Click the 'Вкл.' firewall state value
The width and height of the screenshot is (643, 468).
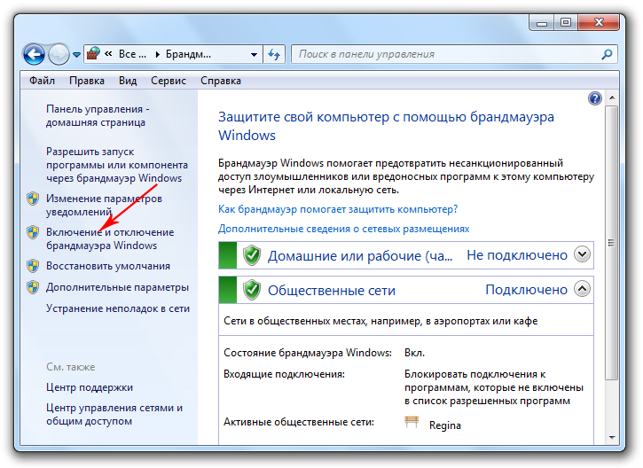414,353
